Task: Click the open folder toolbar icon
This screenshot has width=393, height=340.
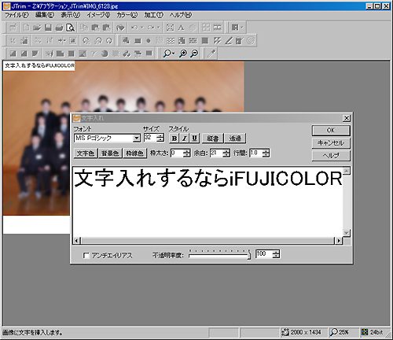Action: coord(37,28)
